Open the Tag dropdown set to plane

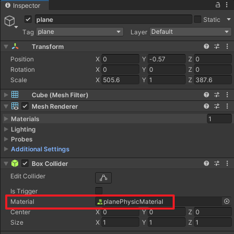(x=80, y=32)
